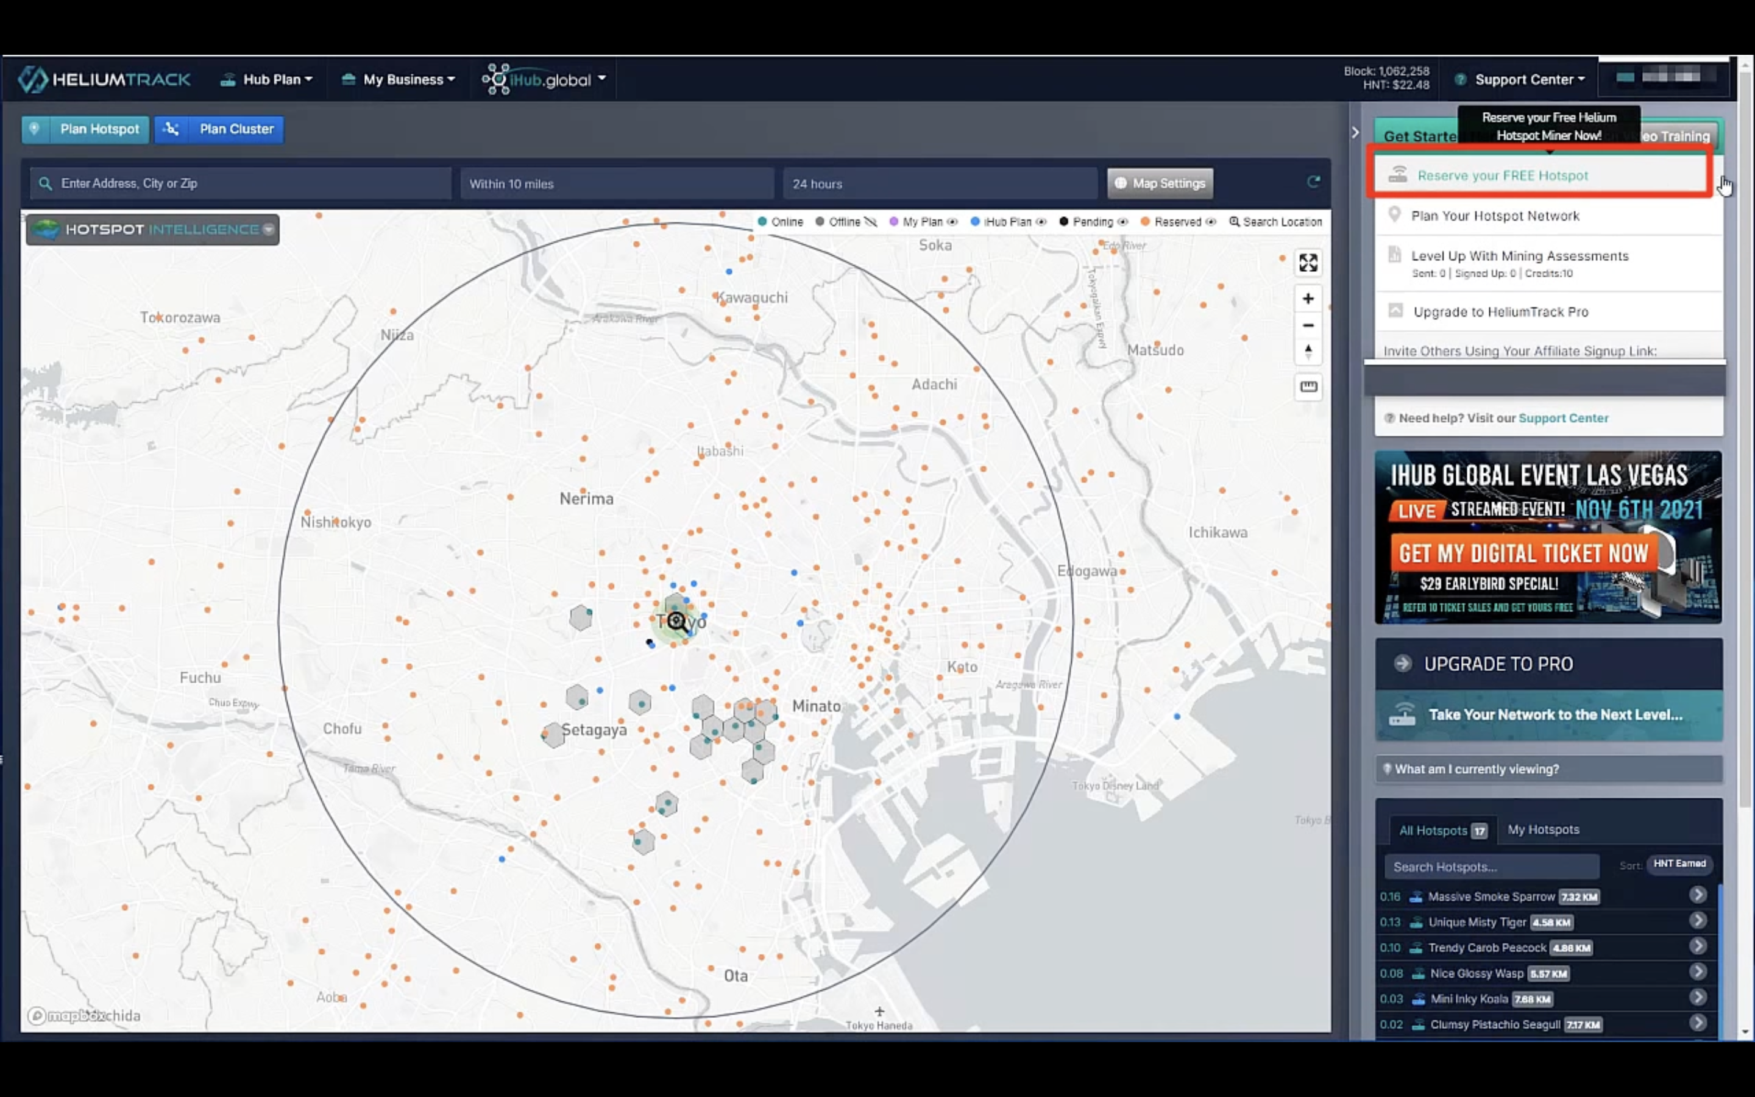Open Mini Inky Koala details arrow
Image resolution: width=1755 pixels, height=1097 pixels.
1697,997
